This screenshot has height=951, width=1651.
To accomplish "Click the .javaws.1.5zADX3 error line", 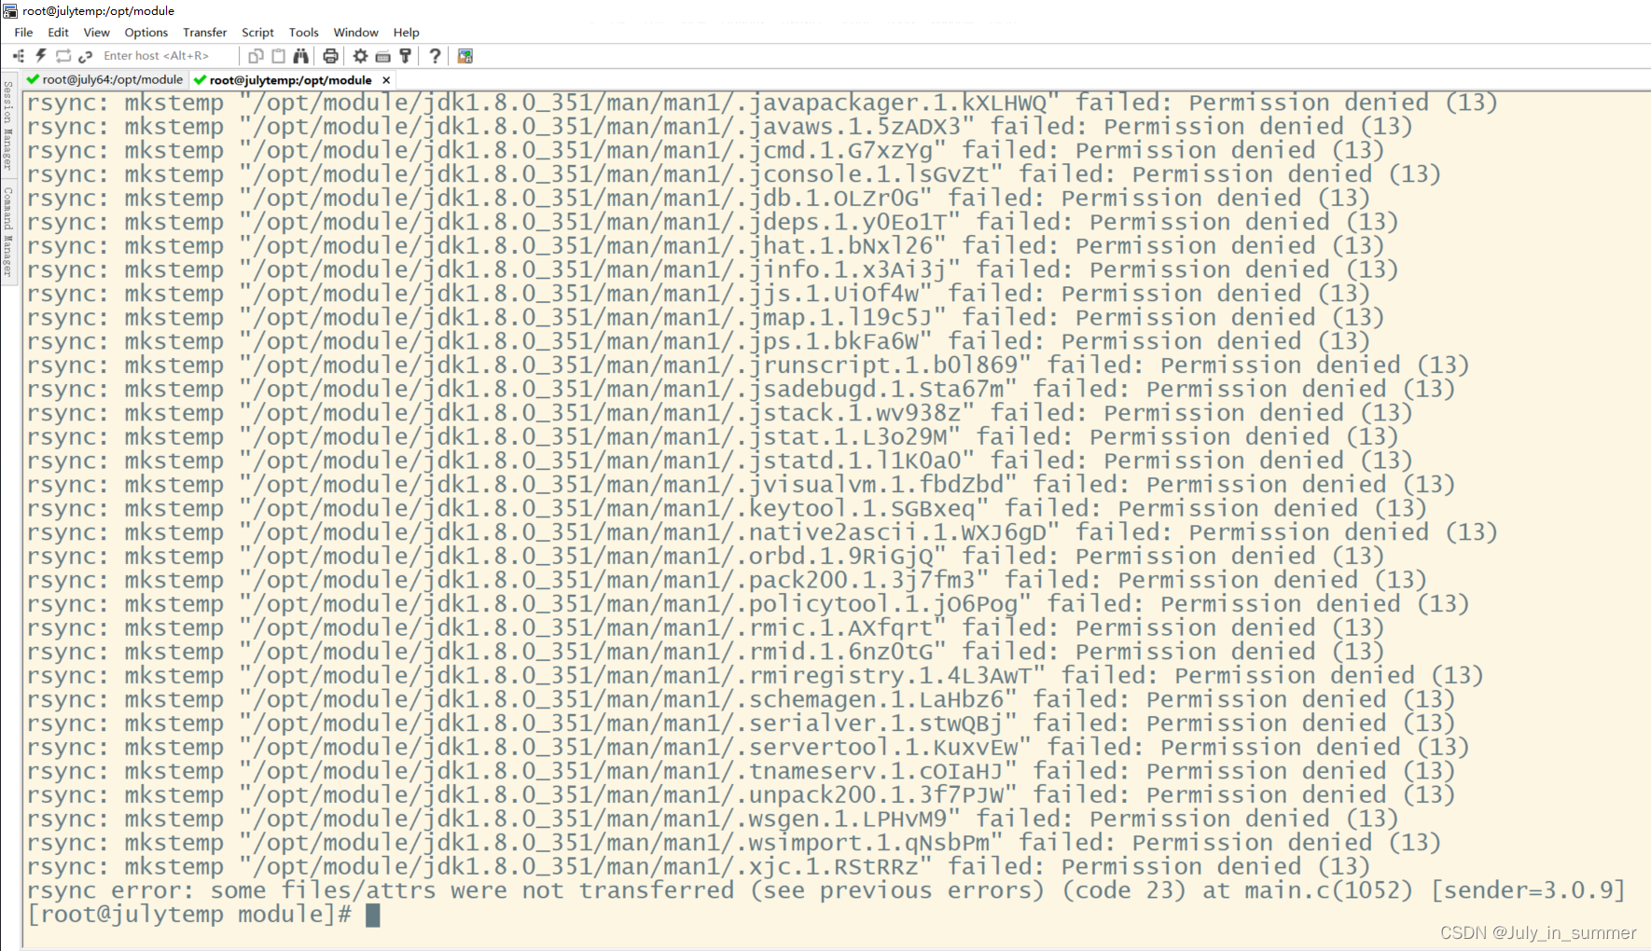I will [x=719, y=127].
